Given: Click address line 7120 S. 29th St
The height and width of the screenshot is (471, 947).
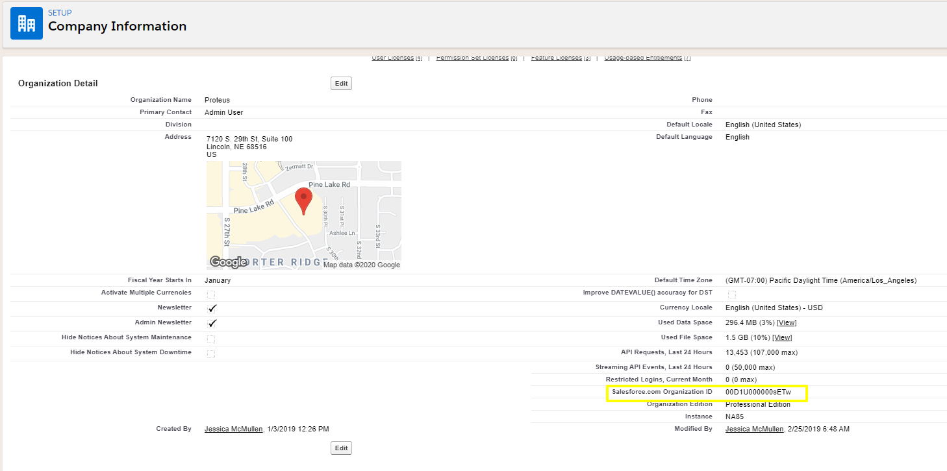Looking at the screenshot, I should (249, 139).
